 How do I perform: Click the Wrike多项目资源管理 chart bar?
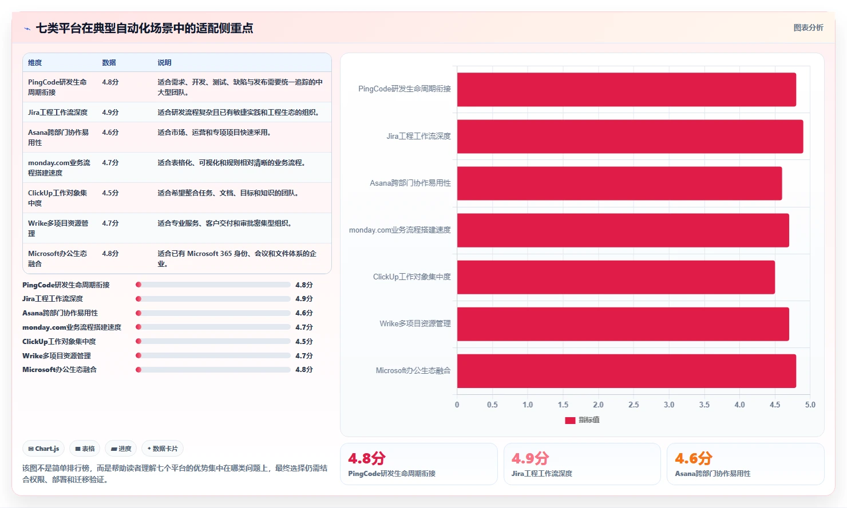point(623,324)
